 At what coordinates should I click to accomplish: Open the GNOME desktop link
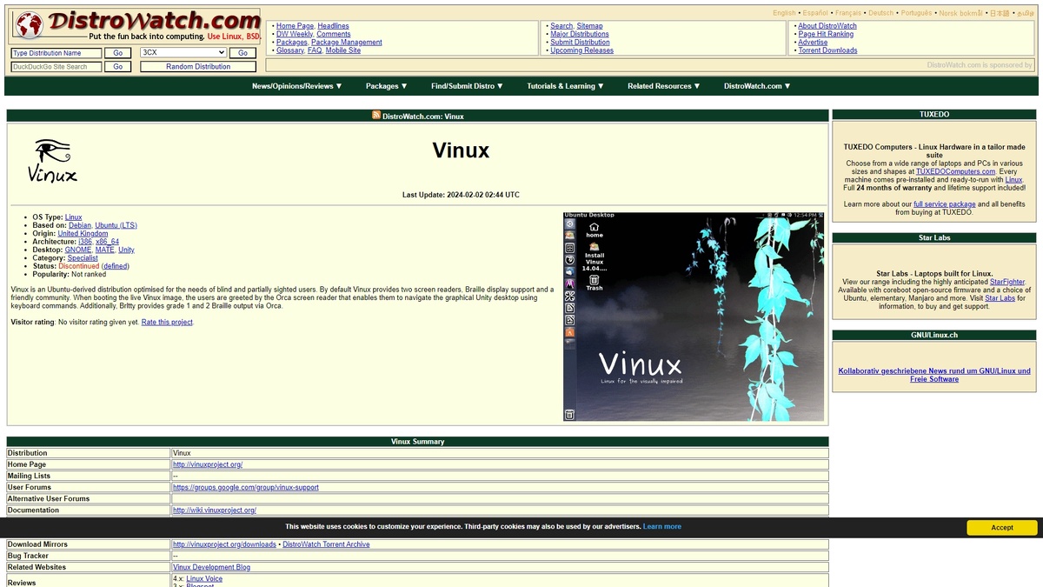pos(78,250)
